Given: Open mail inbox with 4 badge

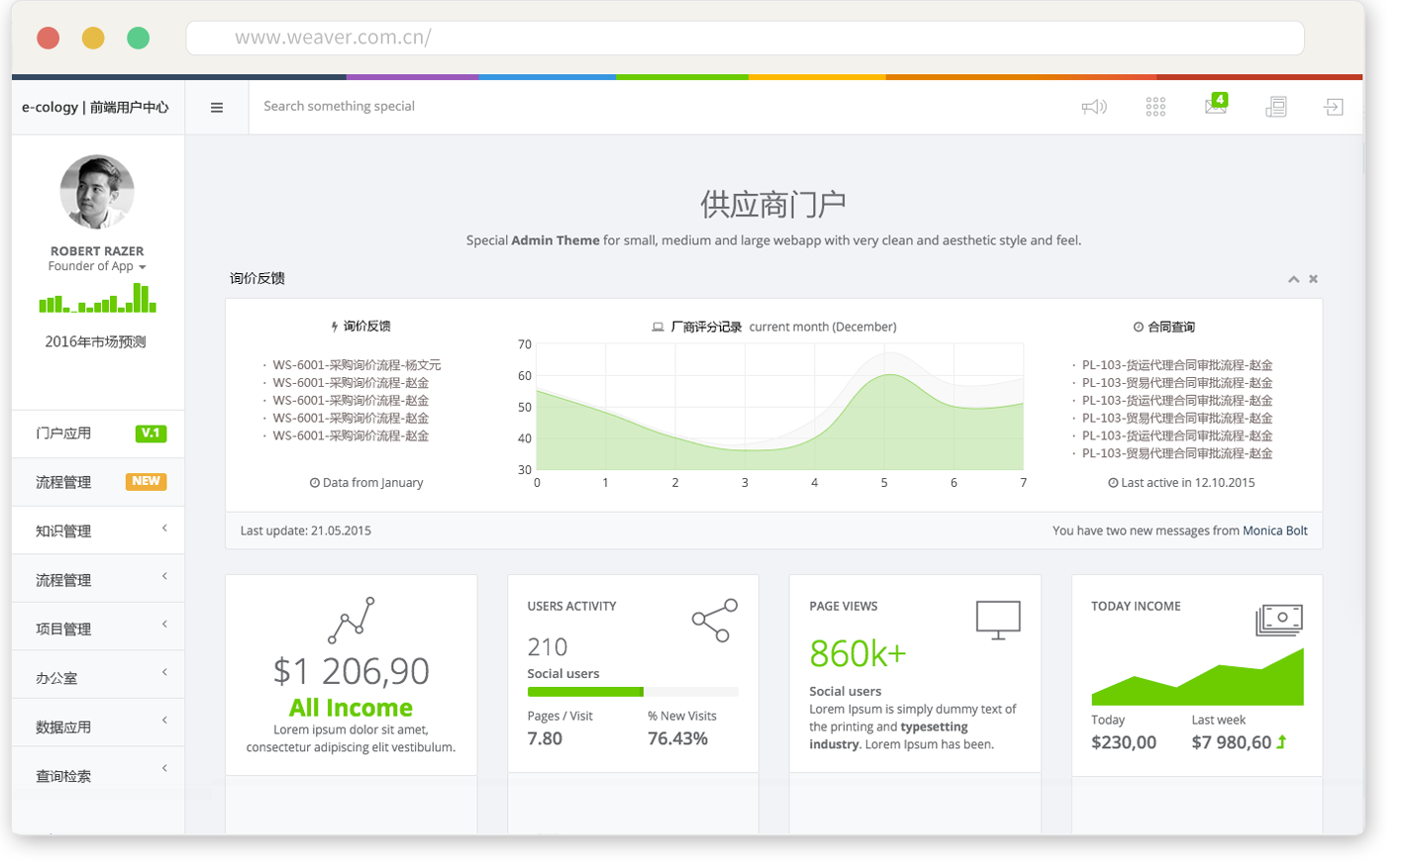Looking at the screenshot, I should point(1216,105).
